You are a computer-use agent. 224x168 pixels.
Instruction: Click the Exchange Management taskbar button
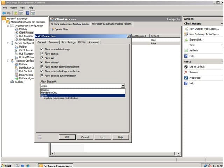[56, 166]
